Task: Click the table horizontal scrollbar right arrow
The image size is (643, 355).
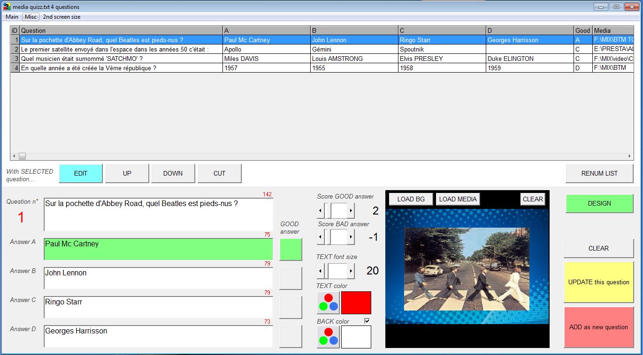Action: pyautogui.click(x=630, y=156)
